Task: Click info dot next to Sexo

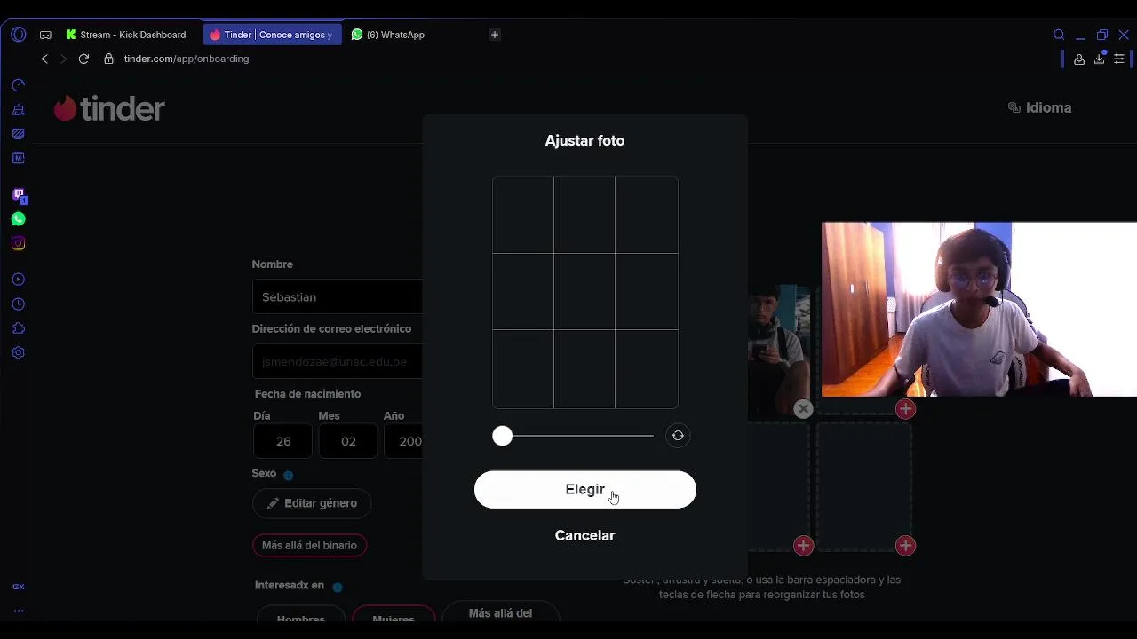Action: [x=288, y=476]
